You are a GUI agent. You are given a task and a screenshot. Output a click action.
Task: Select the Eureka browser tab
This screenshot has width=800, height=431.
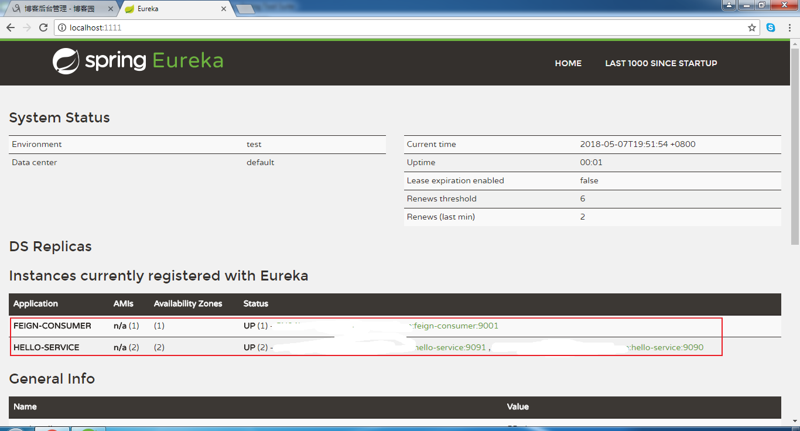[175, 9]
